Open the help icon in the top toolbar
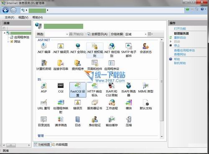 pos(202,9)
